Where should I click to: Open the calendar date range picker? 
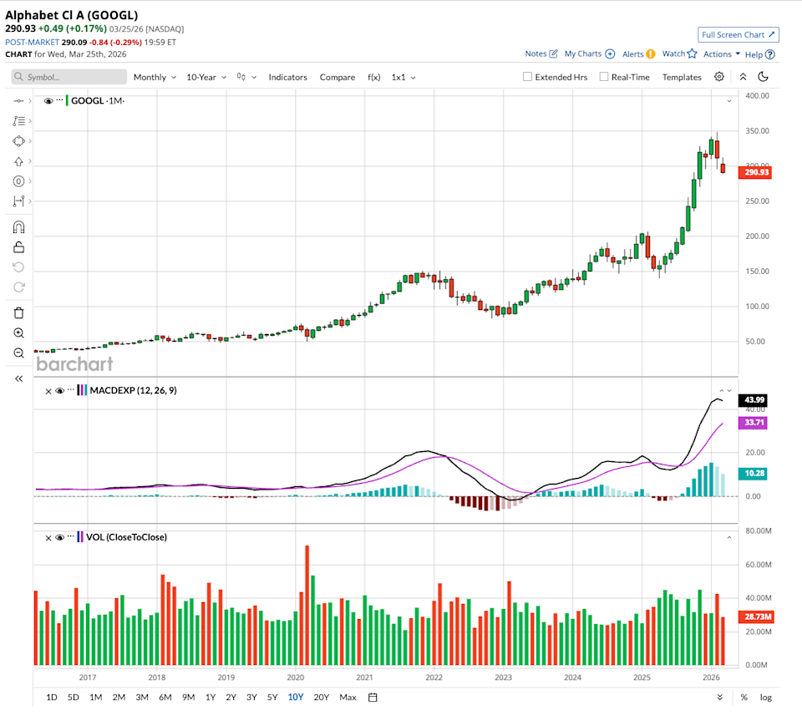coord(373,697)
